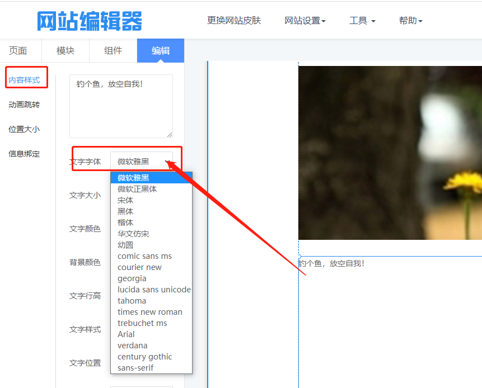
Task: Click the 背景颜色 label
Action: (85, 262)
